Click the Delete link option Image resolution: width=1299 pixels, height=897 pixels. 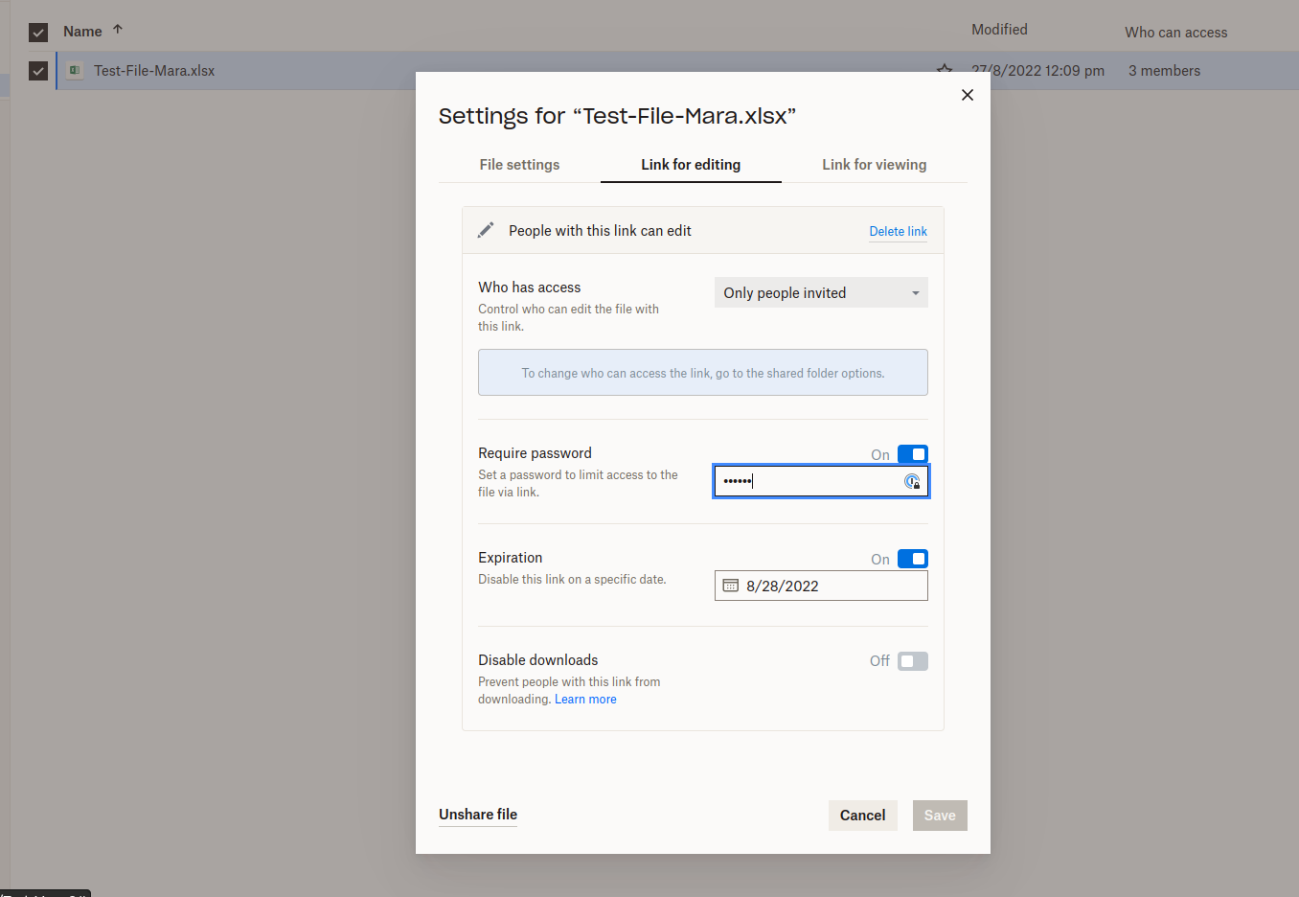click(898, 231)
